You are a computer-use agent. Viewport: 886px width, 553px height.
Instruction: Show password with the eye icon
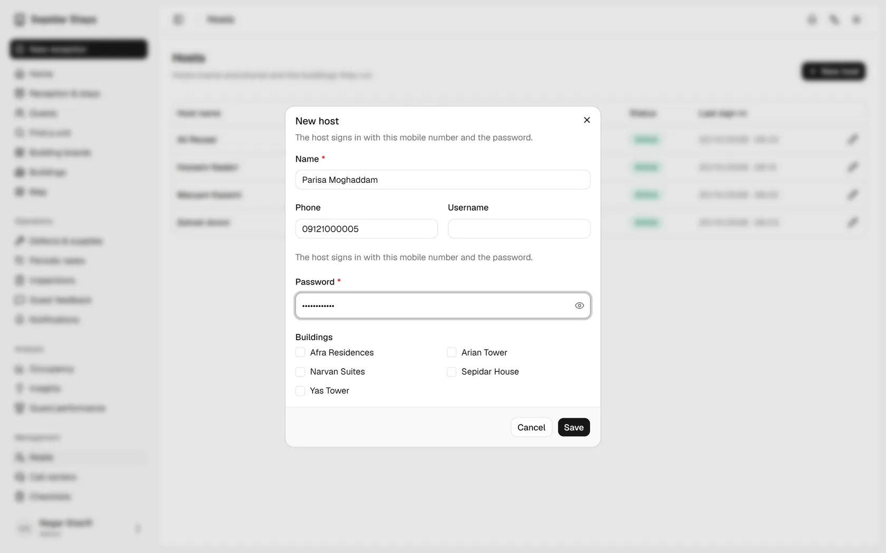point(579,305)
